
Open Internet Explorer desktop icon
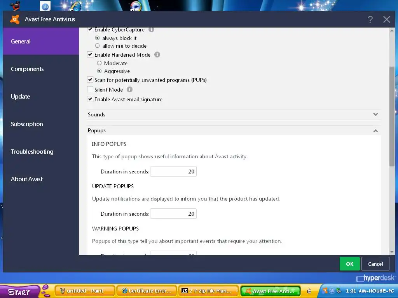coord(76,6)
